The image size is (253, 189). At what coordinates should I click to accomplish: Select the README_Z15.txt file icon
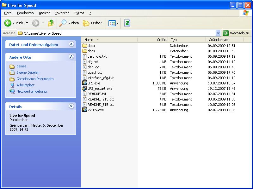tap(85, 105)
